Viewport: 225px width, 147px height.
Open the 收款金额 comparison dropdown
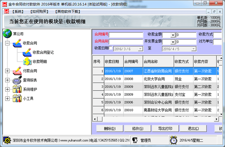(x=173, y=35)
